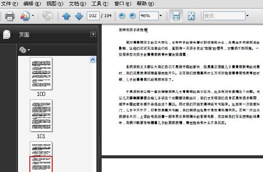Open the 文件 menu

(x=10, y=4)
